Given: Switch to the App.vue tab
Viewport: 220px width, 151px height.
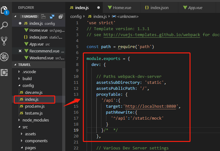Looking at the screenshot, I should pyautogui.click(x=197, y=8).
